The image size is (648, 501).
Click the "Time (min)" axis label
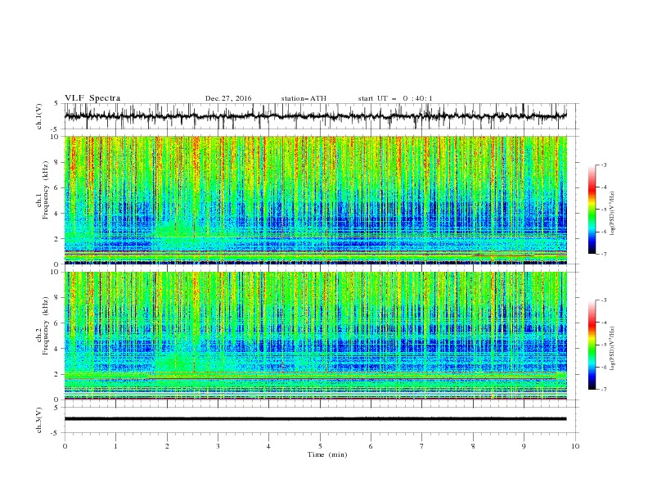[327, 454]
